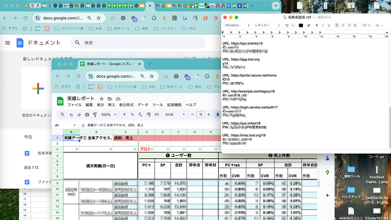Open the データ menu in Sheets
This screenshot has height=220, width=391.
pos(143,105)
